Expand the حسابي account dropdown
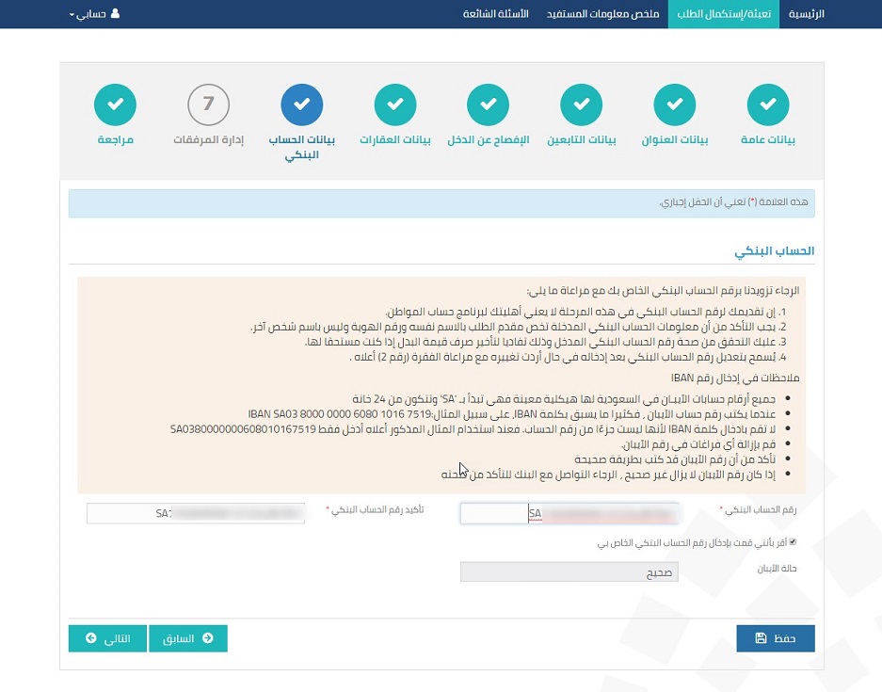 94,13
